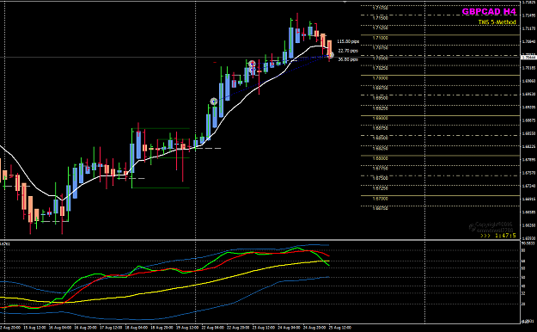
Task: Select the 36.80 pips label
Action: tap(348, 59)
